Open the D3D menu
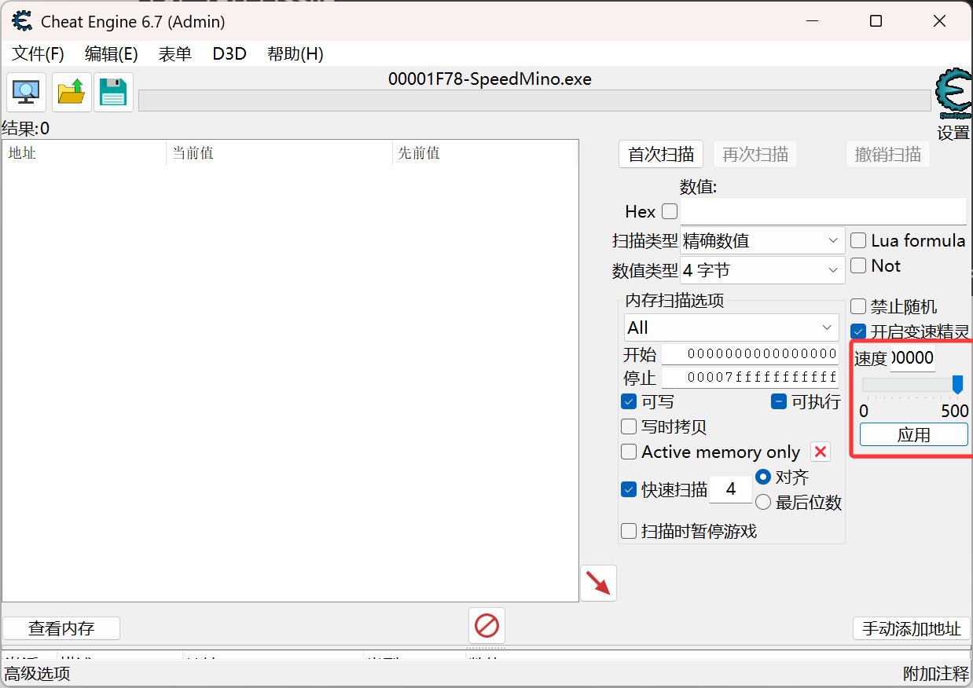Viewport: 973px width, 688px height. 229,53
